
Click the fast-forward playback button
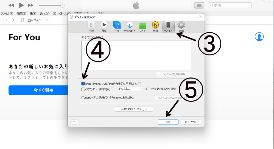[31, 5]
